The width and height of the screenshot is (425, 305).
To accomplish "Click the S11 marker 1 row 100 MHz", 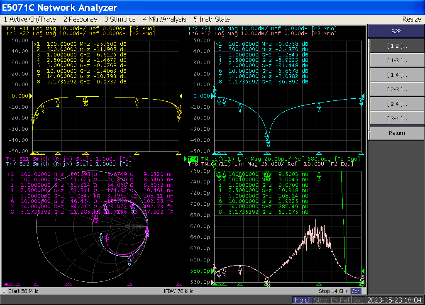I will (80, 44).
